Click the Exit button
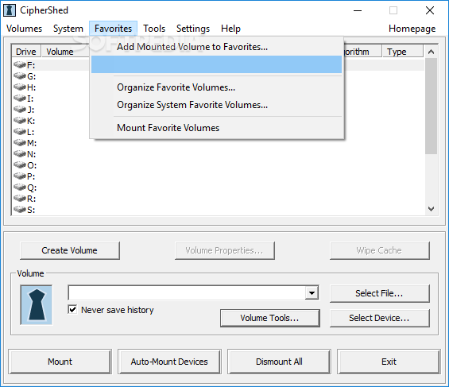 [389, 362]
